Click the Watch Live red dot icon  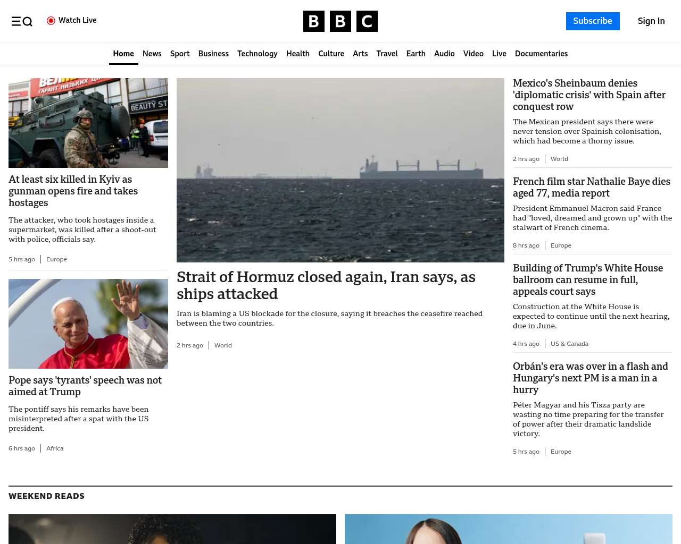coord(51,21)
